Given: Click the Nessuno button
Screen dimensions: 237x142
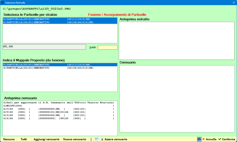Looking at the screenshot, I should [9, 139].
